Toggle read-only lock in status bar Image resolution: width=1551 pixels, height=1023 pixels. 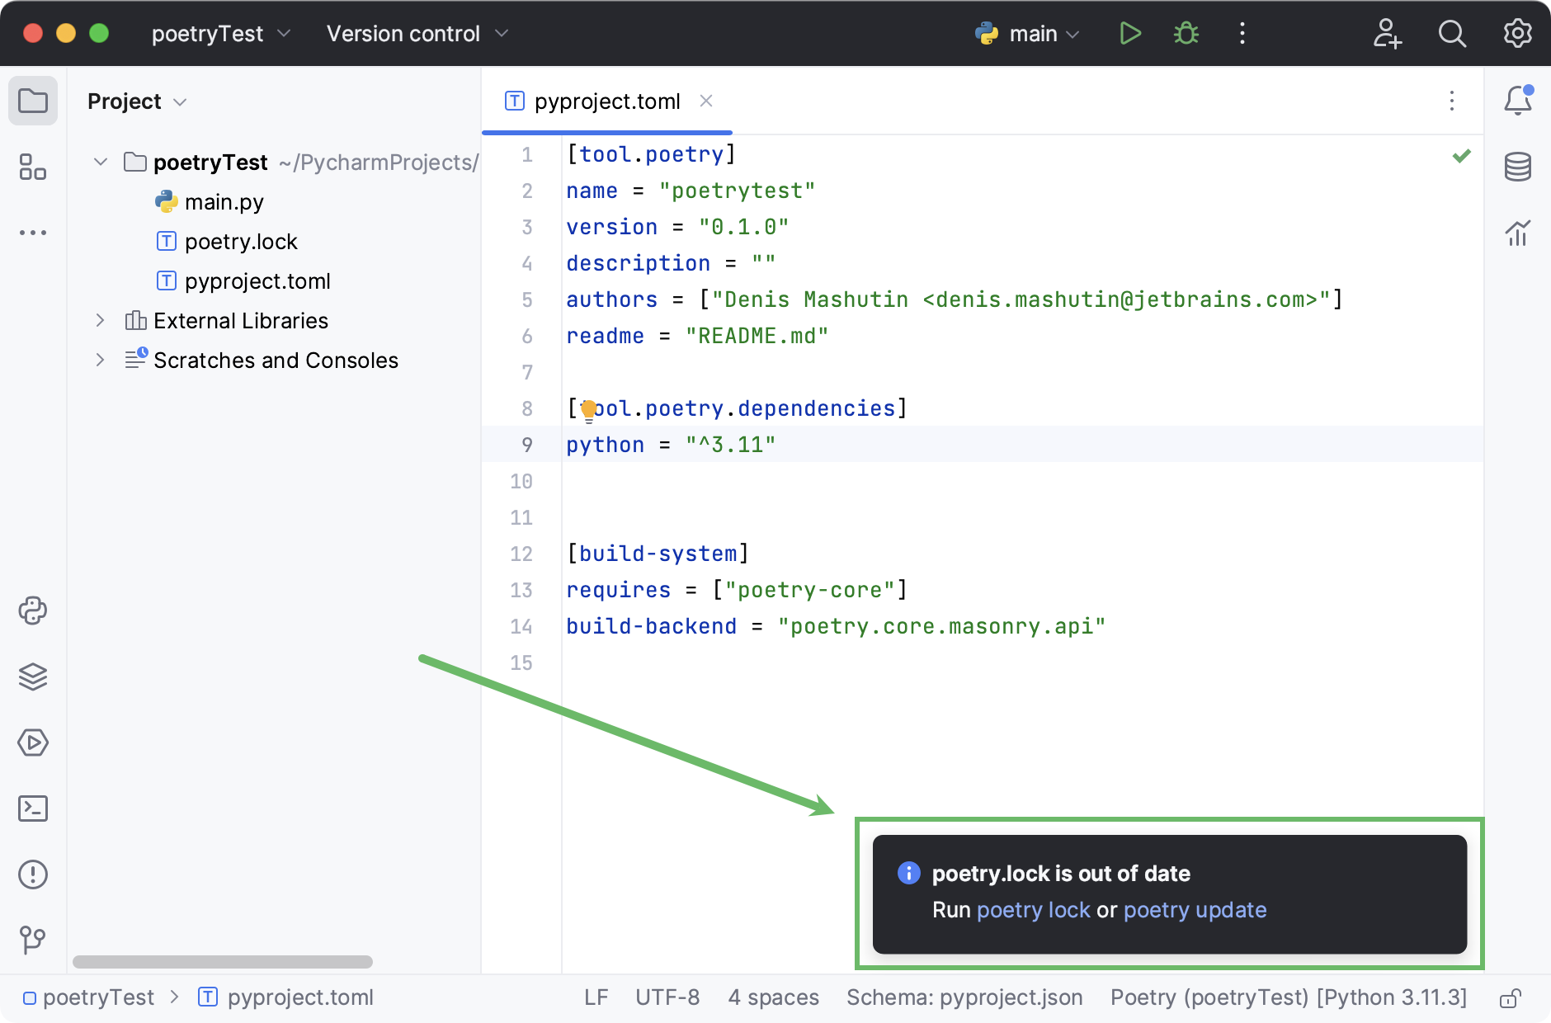[1510, 998]
